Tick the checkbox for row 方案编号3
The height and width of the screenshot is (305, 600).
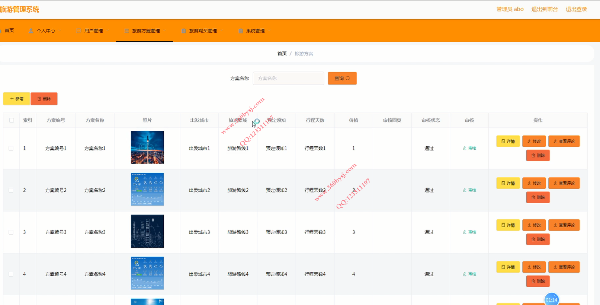[x=11, y=232]
